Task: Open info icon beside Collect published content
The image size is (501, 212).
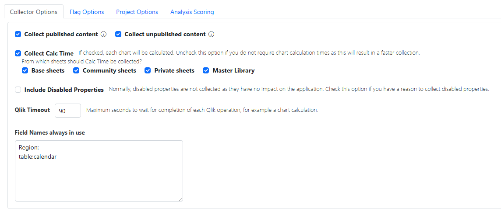Action: point(104,34)
